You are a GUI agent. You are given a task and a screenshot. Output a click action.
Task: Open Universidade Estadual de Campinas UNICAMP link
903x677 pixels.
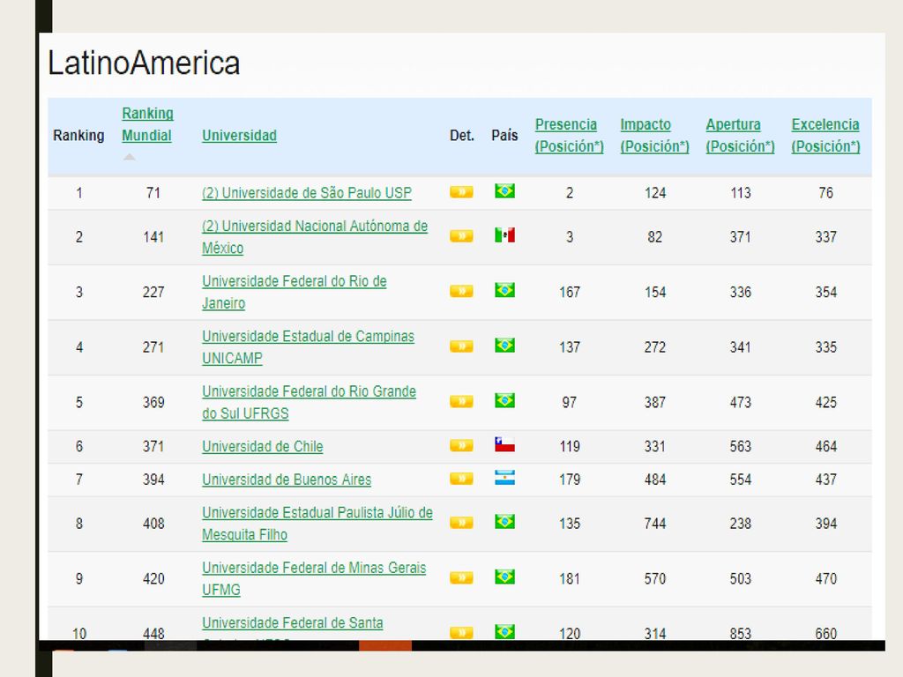[x=308, y=347]
